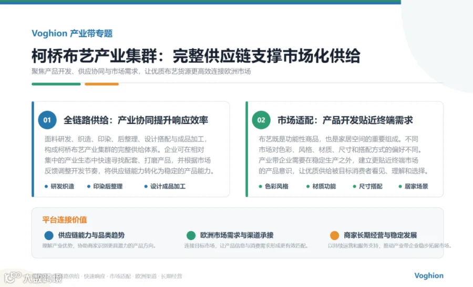
Task: Select the 商家长期经营与稳定发展 item title
Action: (x=381, y=235)
